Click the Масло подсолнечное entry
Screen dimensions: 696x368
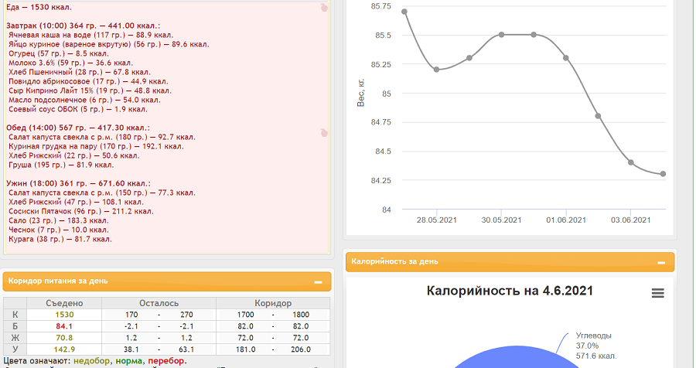pyautogui.click(x=84, y=100)
